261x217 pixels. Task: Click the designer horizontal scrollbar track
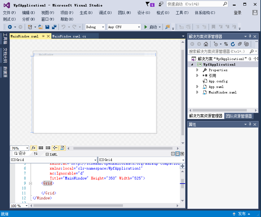(x=123, y=148)
